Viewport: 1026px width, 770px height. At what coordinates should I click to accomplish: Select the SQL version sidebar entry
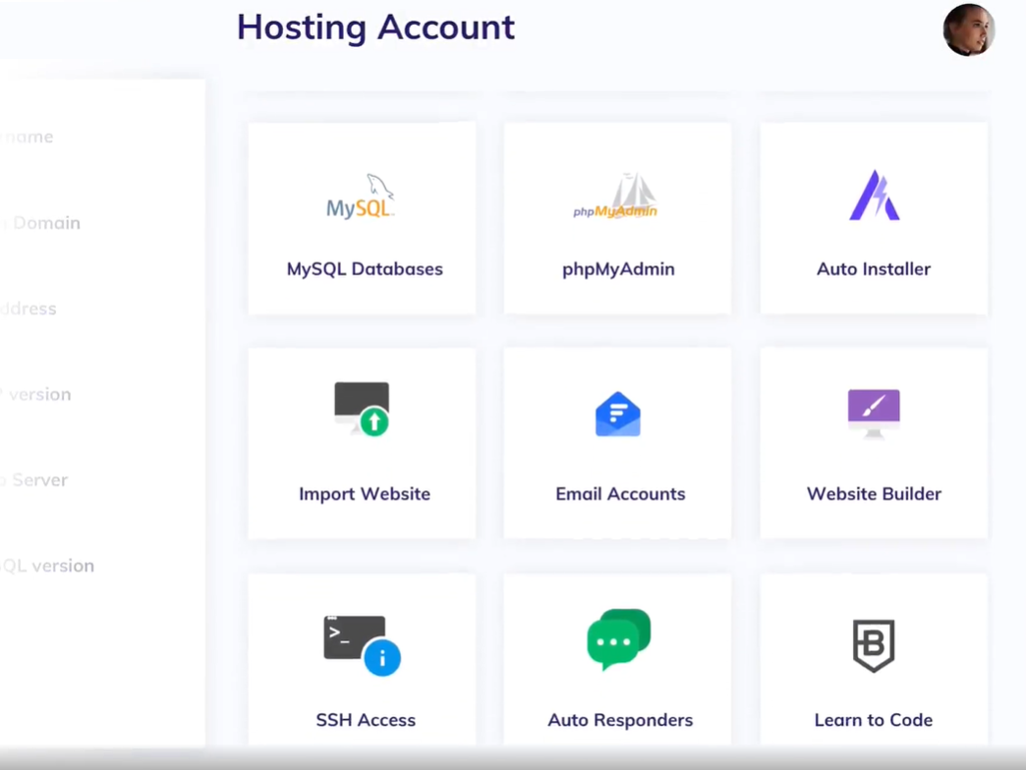pyautogui.click(x=47, y=565)
